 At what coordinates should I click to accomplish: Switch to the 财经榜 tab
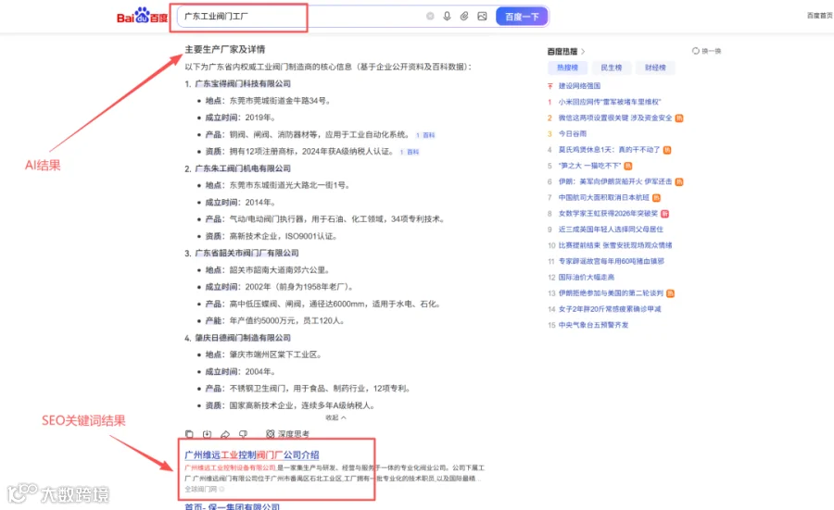(x=655, y=68)
